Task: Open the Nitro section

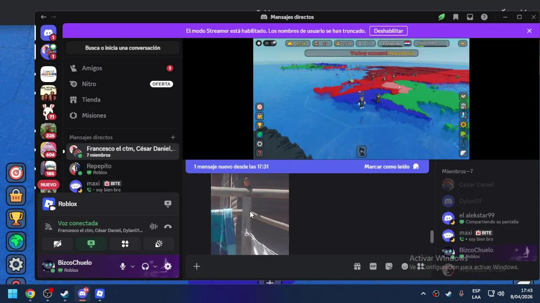Action: [122, 84]
